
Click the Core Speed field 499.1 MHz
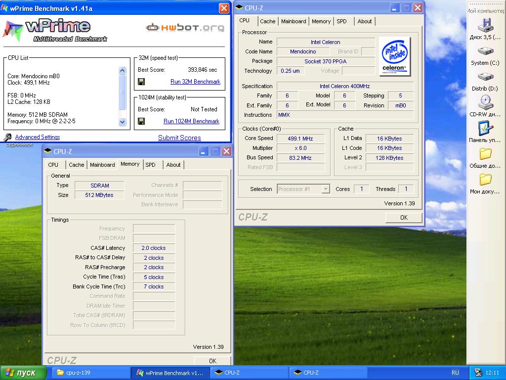click(x=300, y=139)
